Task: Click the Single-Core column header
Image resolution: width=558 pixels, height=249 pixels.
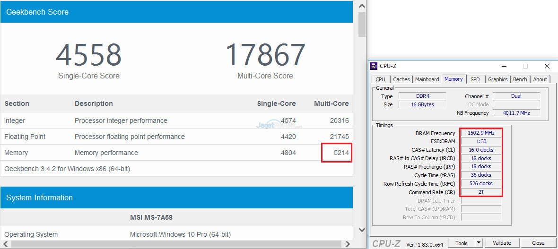Action: point(277,103)
